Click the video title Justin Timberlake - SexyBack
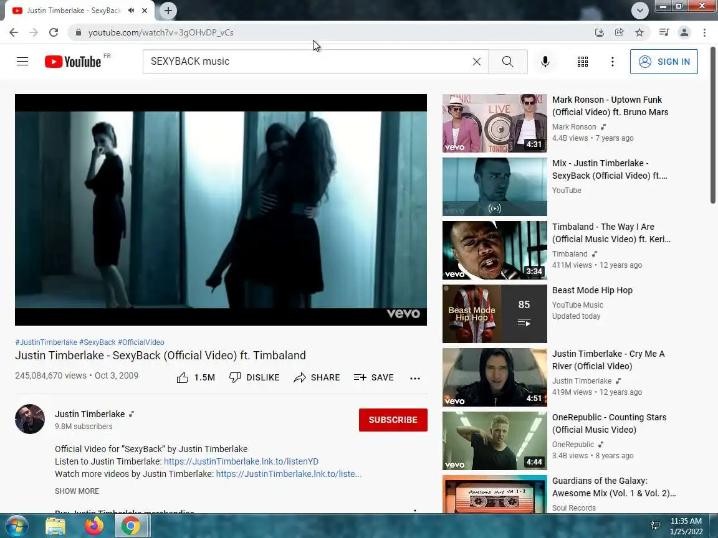718x538 pixels. click(160, 356)
